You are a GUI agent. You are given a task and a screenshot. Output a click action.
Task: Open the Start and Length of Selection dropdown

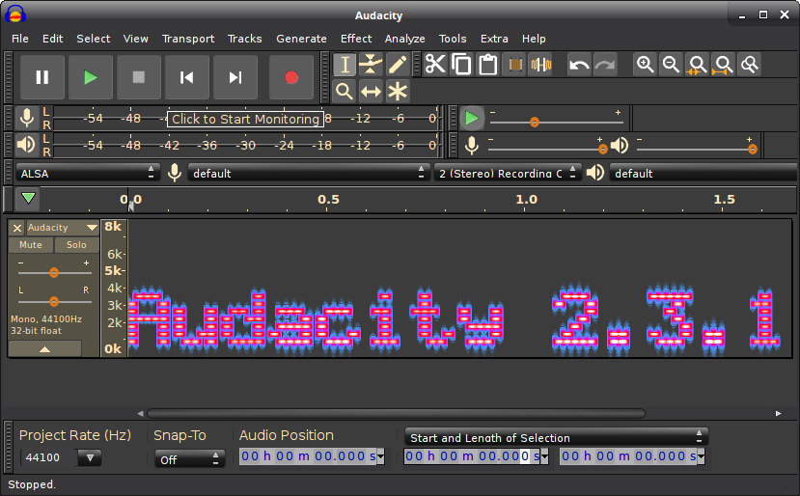pos(556,438)
